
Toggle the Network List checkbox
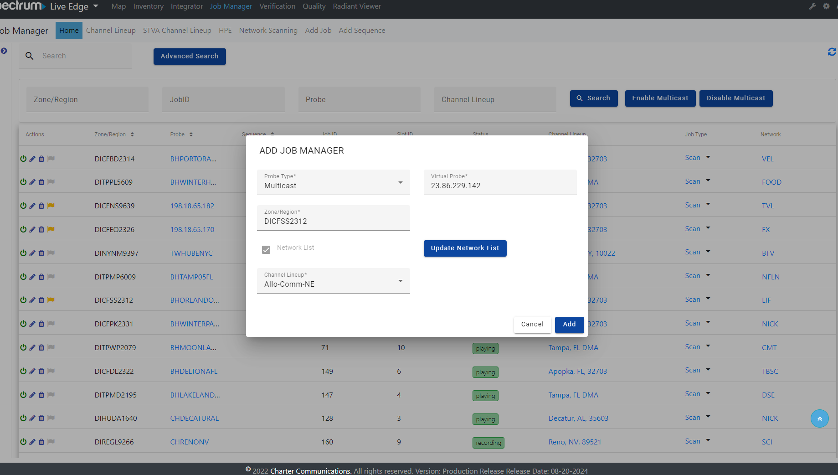pos(266,249)
